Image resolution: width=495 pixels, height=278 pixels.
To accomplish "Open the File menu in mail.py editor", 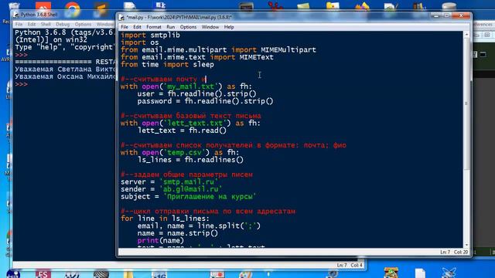I will pos(125,27).
